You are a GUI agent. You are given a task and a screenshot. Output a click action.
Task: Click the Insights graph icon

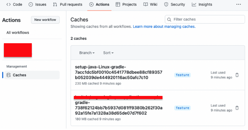tap(194, 5)
